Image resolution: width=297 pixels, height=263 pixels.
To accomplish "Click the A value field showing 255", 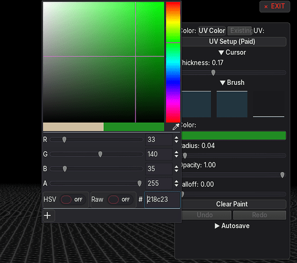I will [159, 184].
